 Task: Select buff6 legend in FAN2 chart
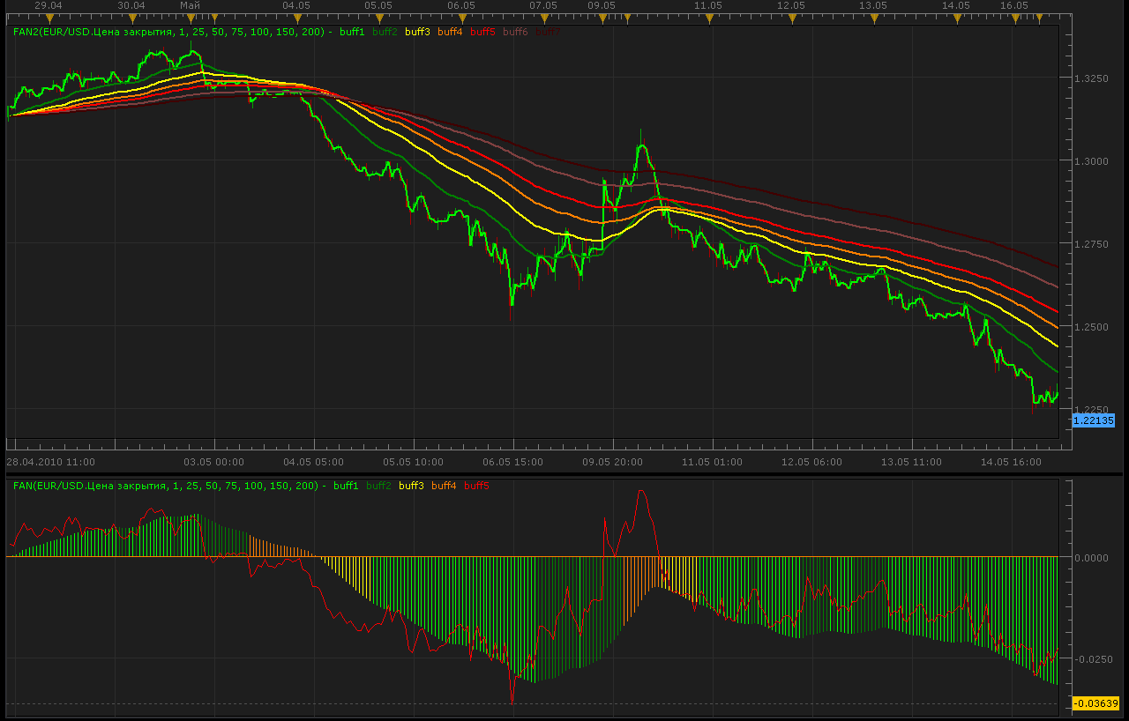(x=516, y=32)
